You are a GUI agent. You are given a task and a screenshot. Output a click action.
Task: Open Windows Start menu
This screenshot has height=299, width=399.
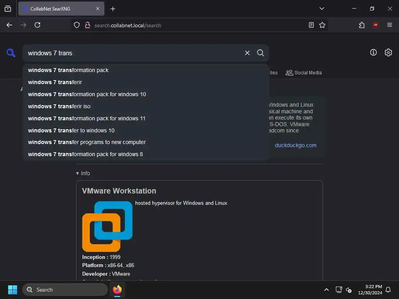click(x=12, y=290)
